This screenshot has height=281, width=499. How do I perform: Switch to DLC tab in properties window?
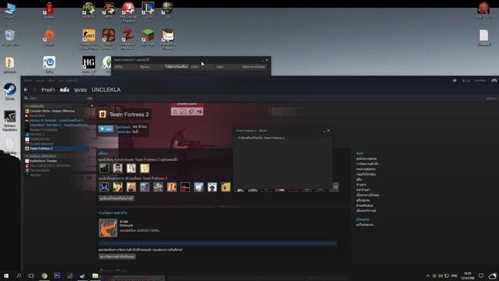pos(253,67)
